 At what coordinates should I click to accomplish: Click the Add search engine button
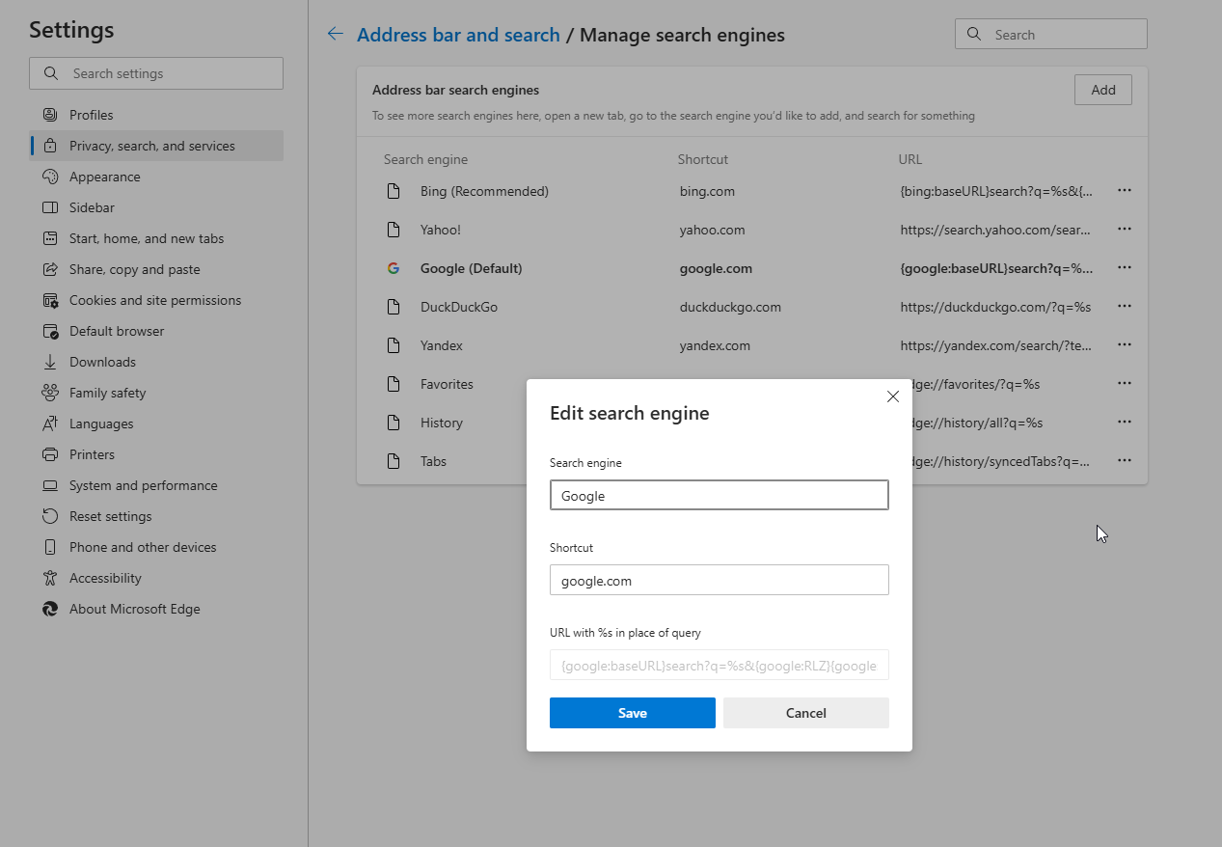coord(1102,90)
